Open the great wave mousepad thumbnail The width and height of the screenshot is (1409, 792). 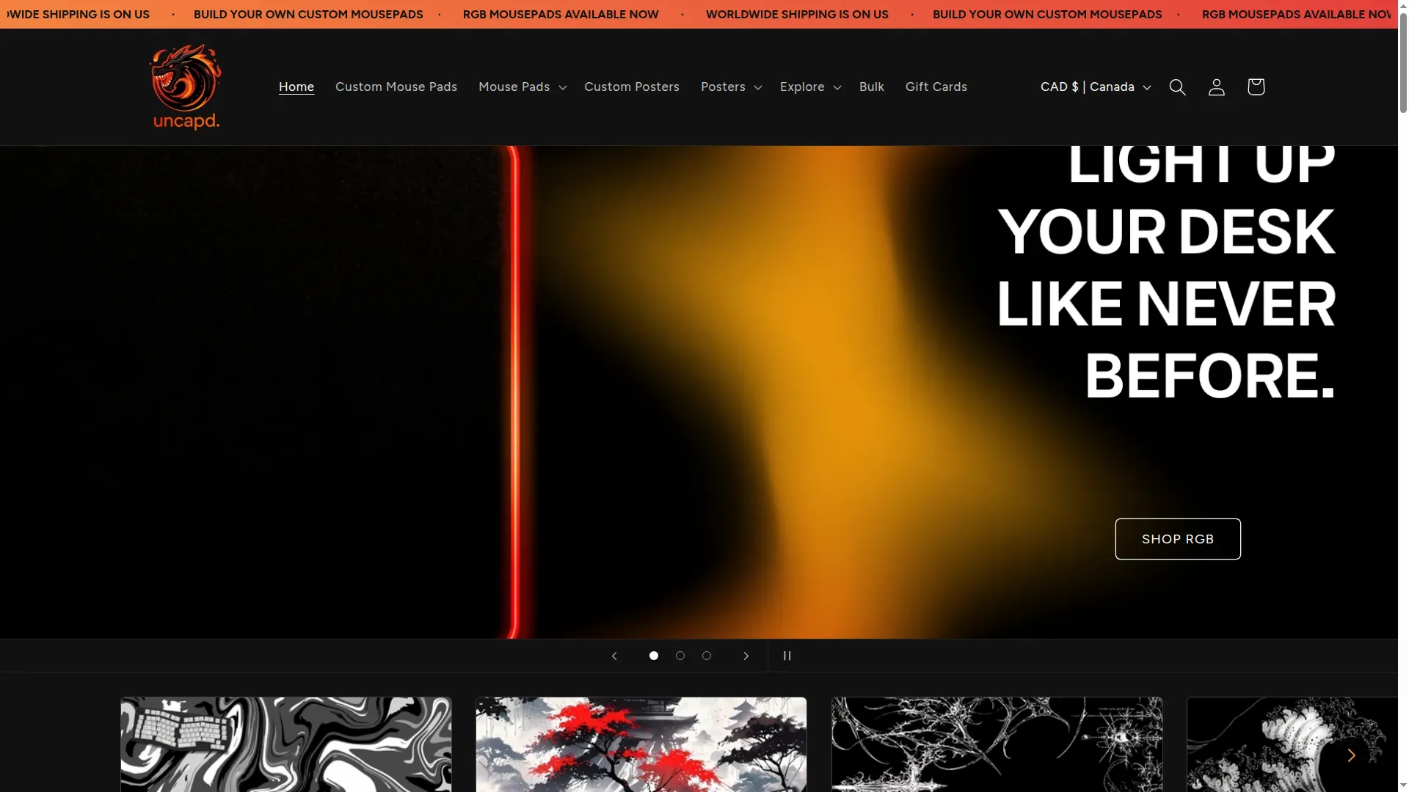point(1292,744)
